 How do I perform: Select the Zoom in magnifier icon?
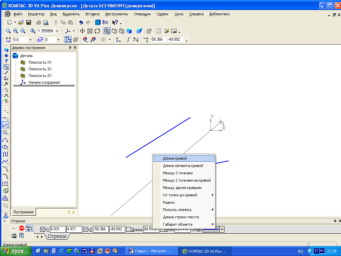[15, 31]
